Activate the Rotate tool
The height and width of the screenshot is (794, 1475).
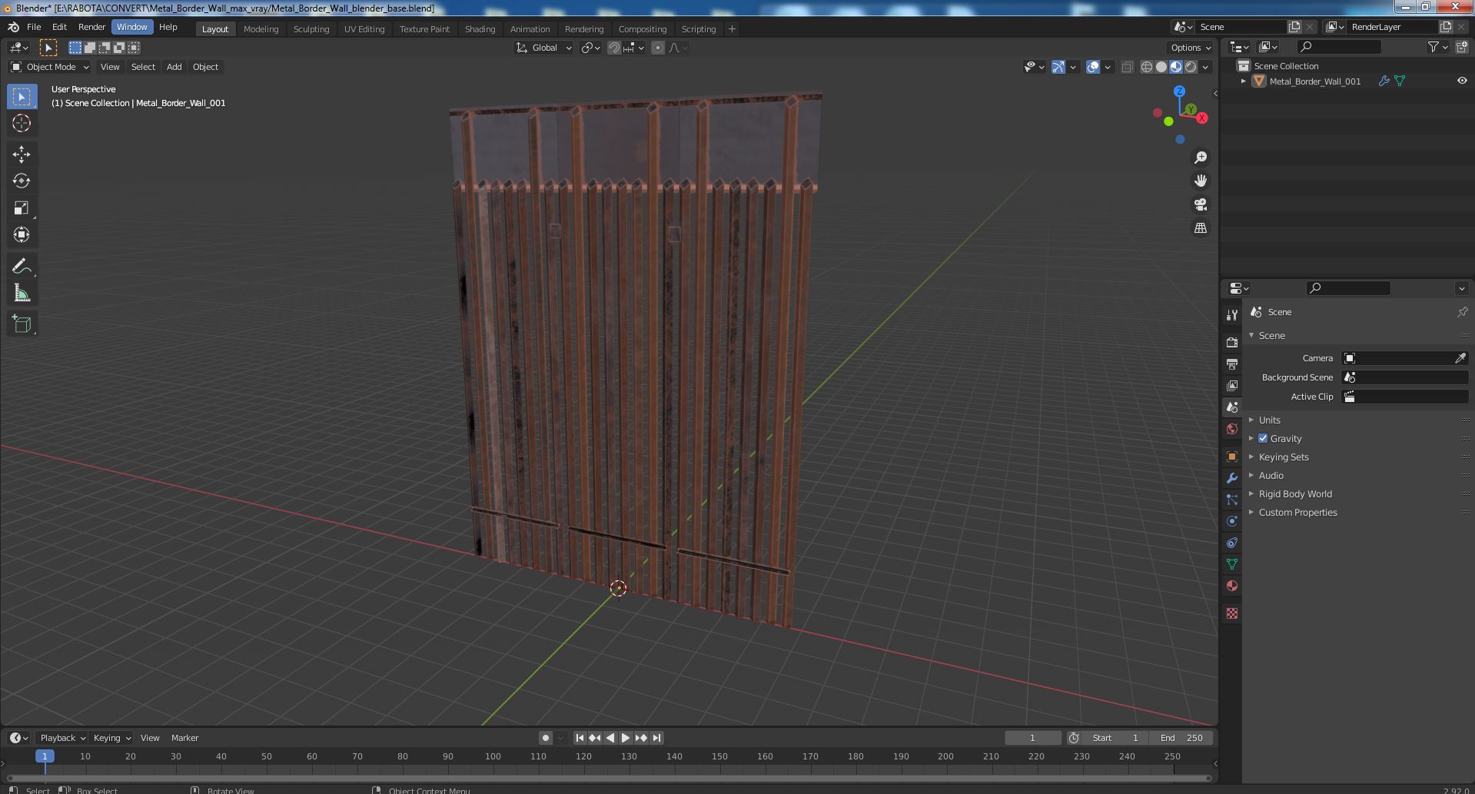[22, 181]
